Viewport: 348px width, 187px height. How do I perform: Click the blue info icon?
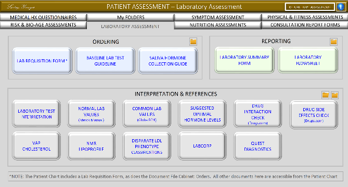point(341,7)
